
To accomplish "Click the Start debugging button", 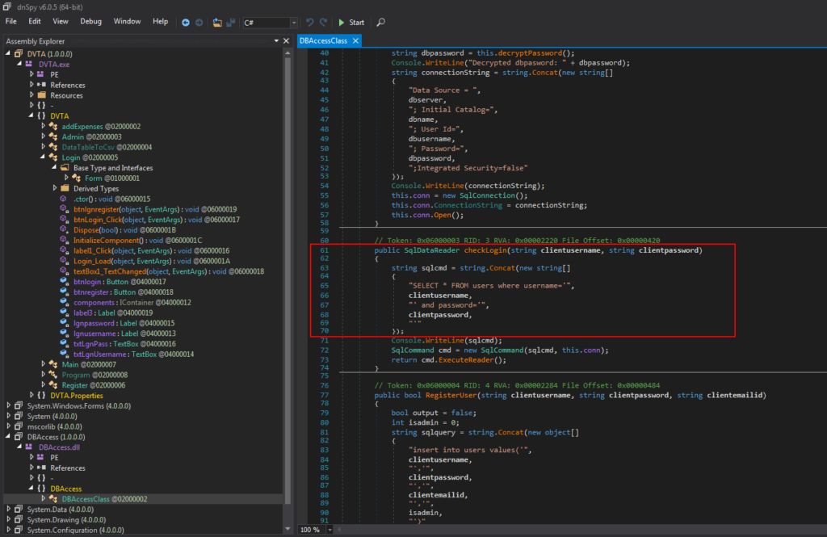I will point(349,23).
